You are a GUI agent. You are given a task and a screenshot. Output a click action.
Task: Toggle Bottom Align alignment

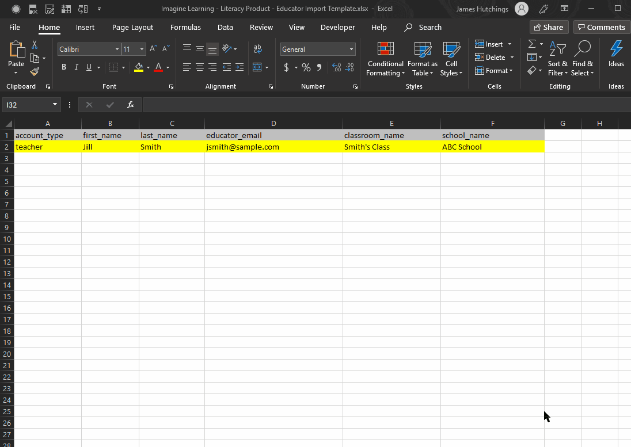pos(212,49)
